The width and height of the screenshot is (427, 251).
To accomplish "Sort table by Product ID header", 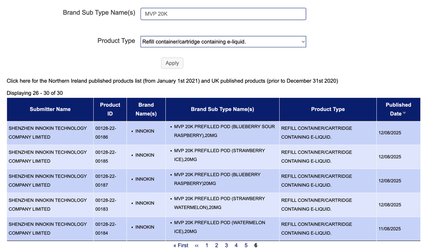I will [110, 109].
